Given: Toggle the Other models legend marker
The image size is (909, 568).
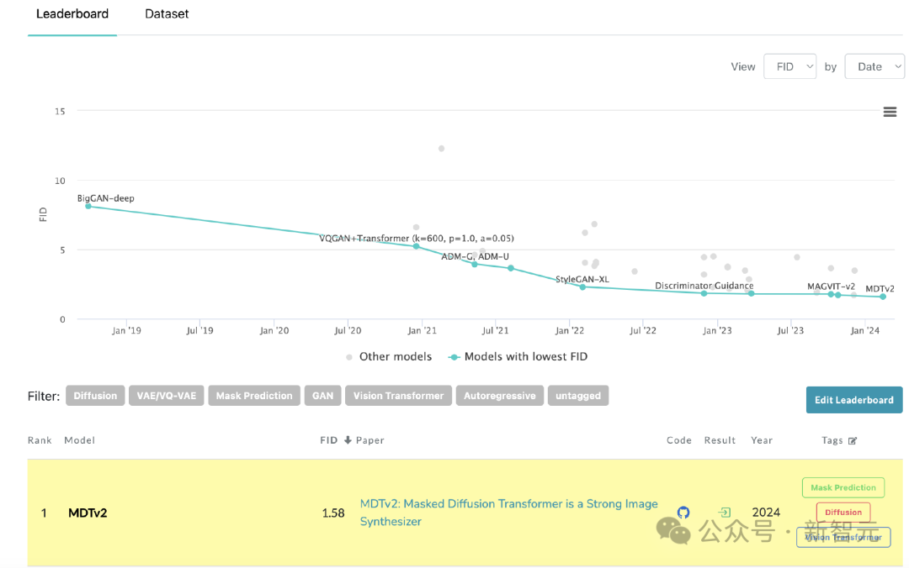Looking at the screenshot, I should 349,357.
